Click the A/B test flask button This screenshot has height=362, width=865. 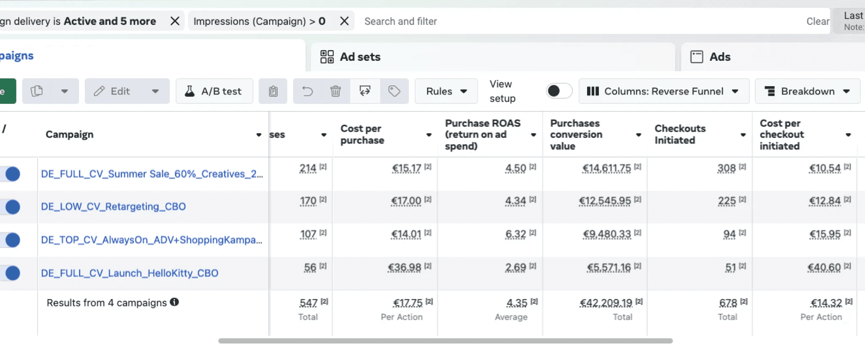214,91
